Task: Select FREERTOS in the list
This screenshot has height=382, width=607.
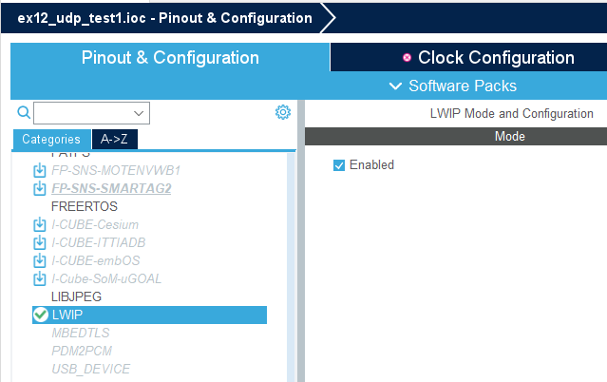Action: point(85,206)
